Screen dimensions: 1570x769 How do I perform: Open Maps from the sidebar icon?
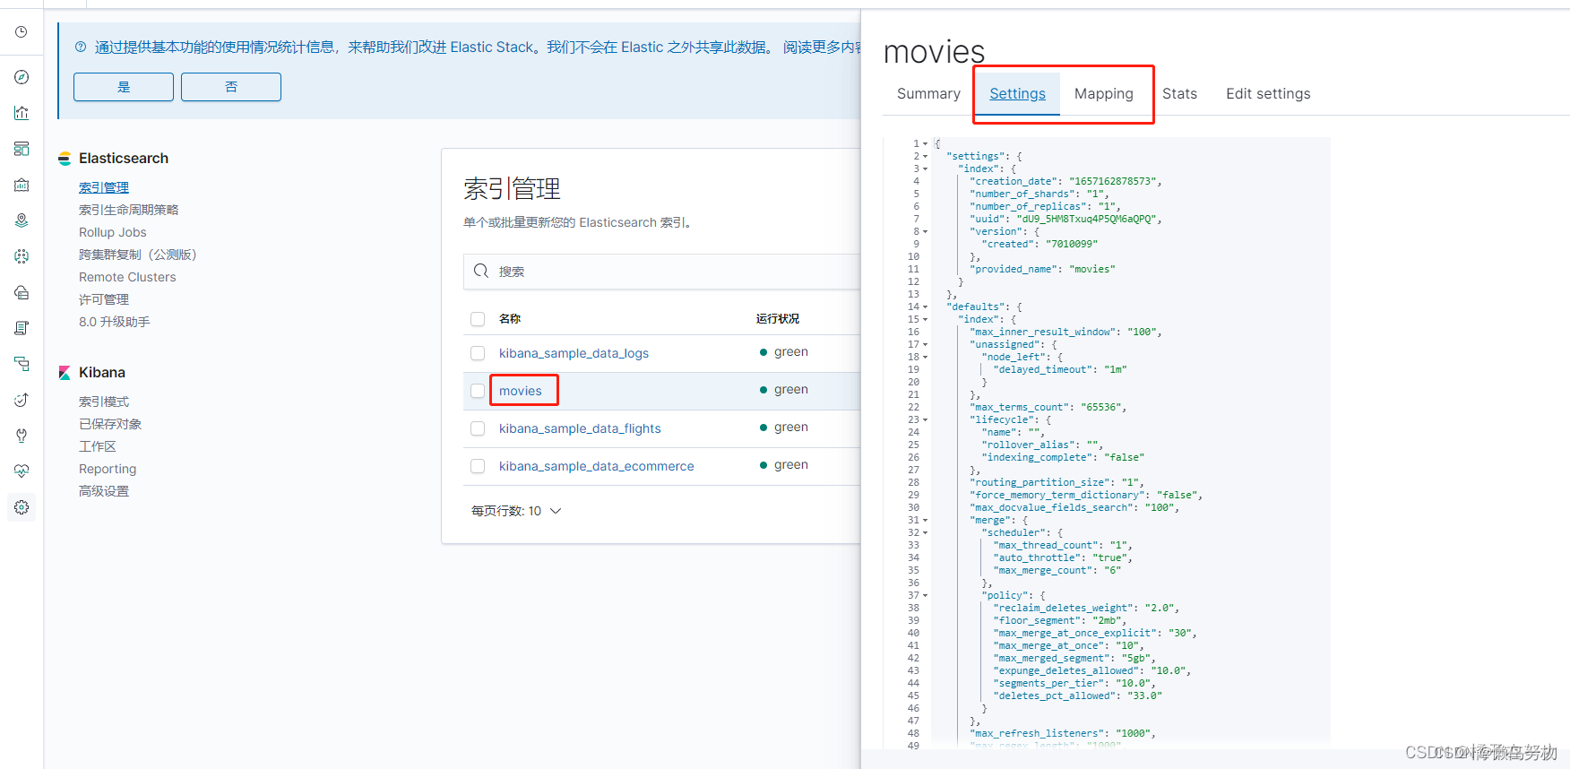[22, 220]
